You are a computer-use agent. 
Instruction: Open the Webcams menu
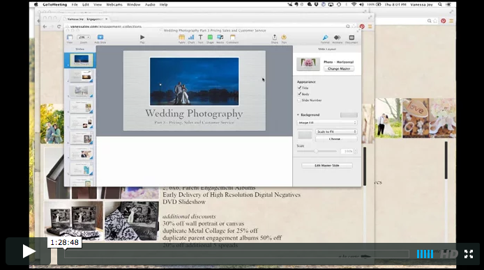pyautogui.click(x=114, y=5)
